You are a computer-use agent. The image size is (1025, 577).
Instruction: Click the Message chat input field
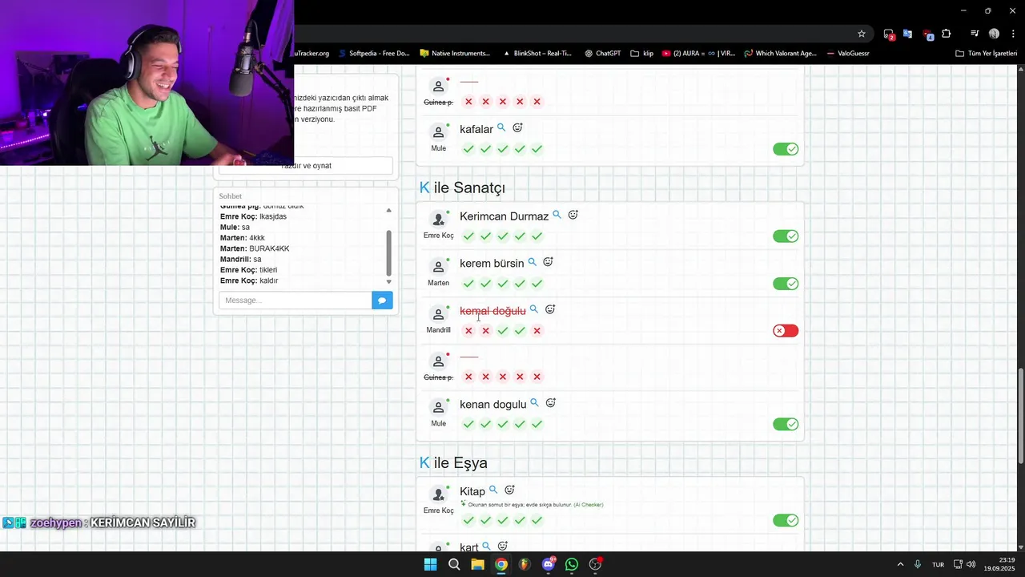[295, 301]
